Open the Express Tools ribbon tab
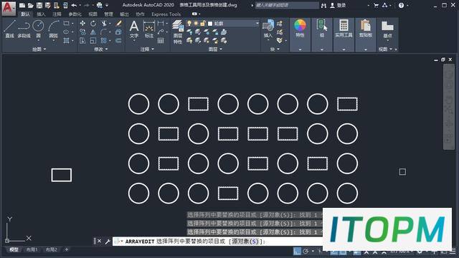The height and width of the screenshot is (258, 459). pyautogui.click(x=166, y=14)
